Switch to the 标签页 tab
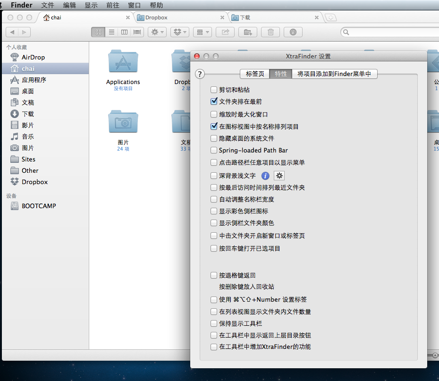The image size is (439, 381). (255, 74)
